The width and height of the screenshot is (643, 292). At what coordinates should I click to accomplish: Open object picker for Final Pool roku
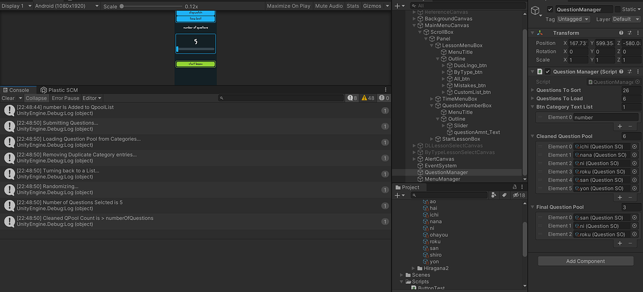634,234
